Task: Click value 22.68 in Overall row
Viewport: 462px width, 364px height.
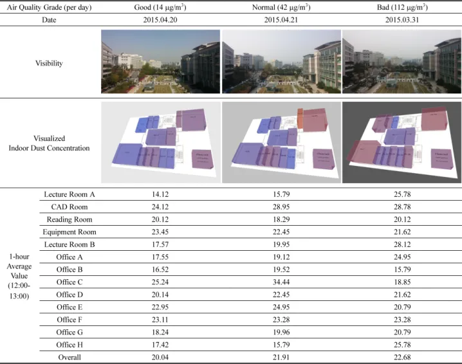Action: pyautogui.click(x=402, y=357)
